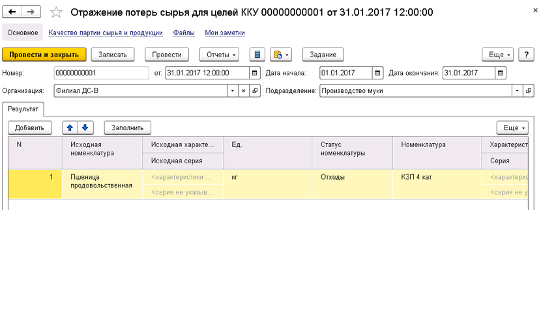This screenshot has height=324, width=541.
Task: Open calendar for Дата окончания field
Action: coord(501,73)
